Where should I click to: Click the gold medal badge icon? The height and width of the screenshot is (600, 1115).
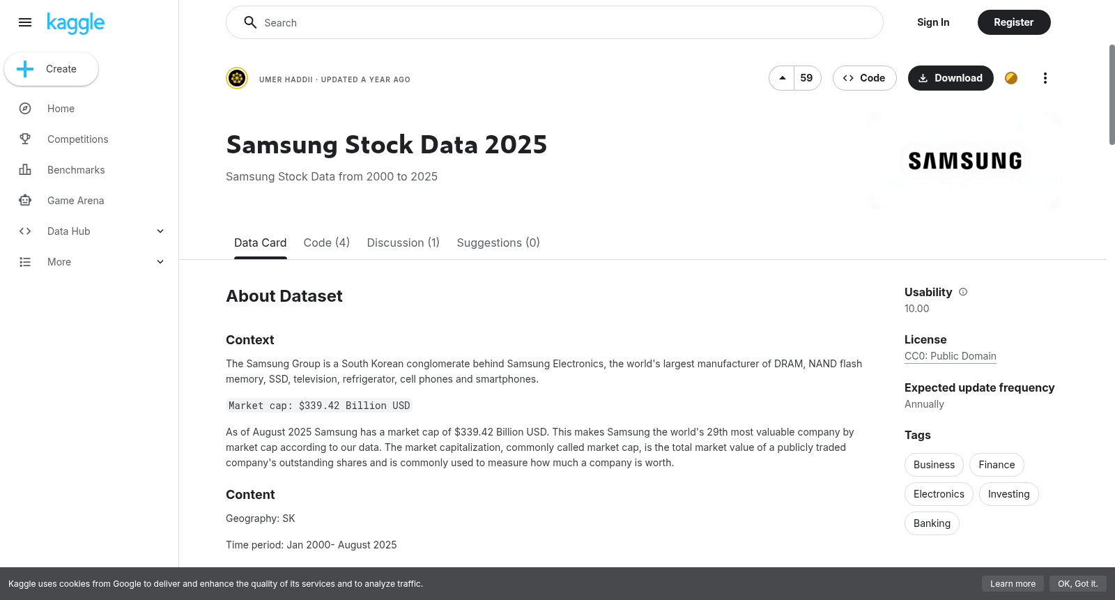pyautogui.click(x=1011, y=78)
